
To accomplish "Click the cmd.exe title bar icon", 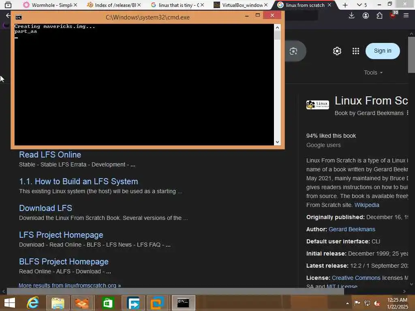I will (19, 17).
